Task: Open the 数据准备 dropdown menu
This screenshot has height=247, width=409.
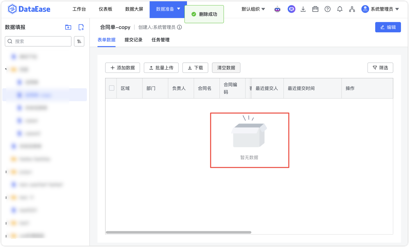Action: click(168, 9)
